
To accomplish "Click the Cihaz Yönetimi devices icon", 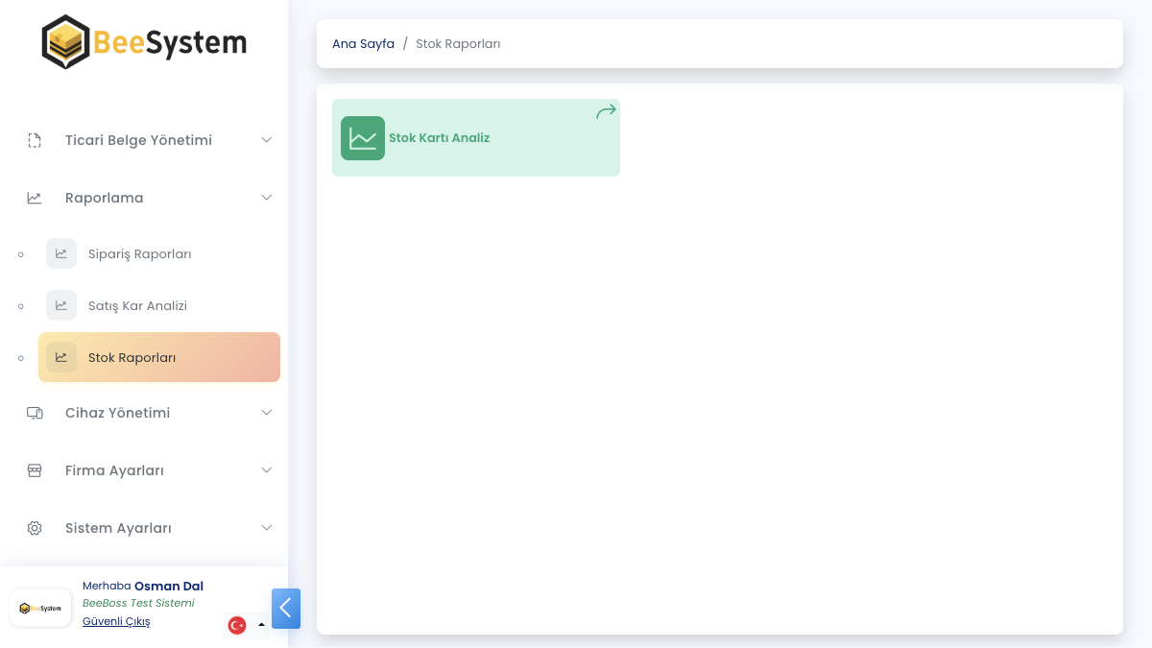I will pyautogui.click(x=35, y=413).
